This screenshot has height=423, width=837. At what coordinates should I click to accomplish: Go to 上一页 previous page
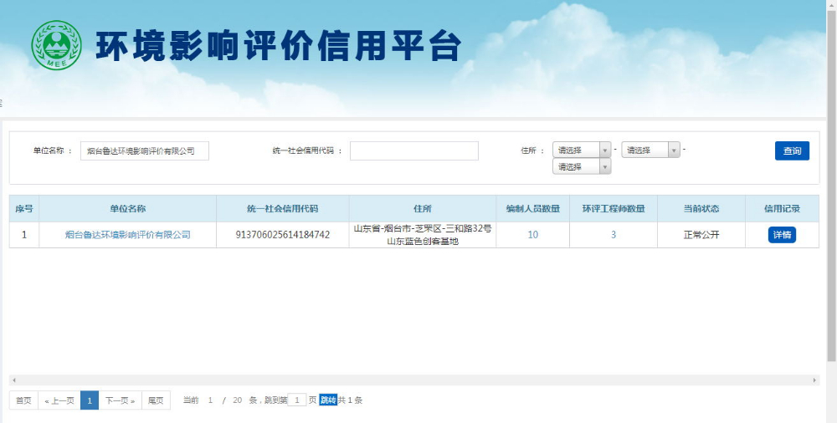tap(59, 400)
